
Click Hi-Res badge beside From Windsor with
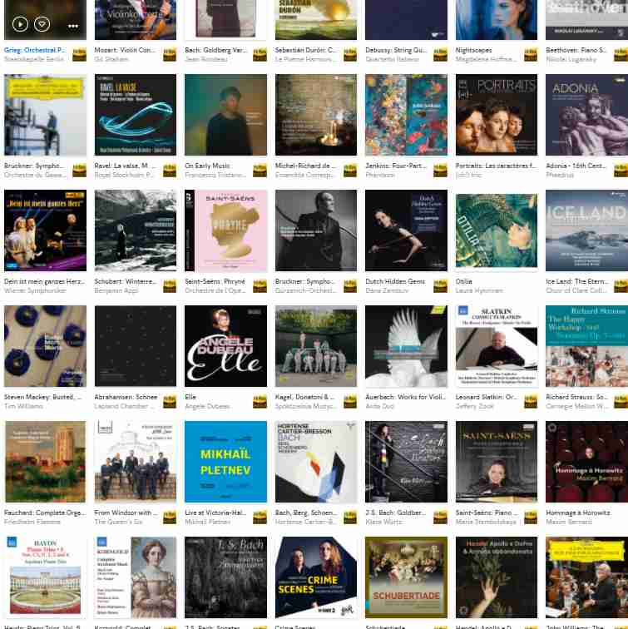pyautogui.click(x=170, y=518)
